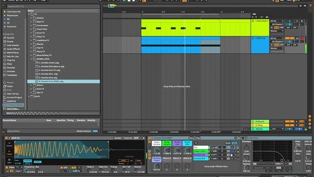Viewport: 314px width, 177px height.
Task: Open Bass Stab 'Master' output dropdown
Action: pyautogui.click(x=277, y=31)
